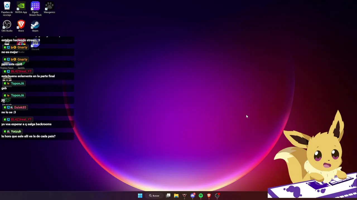
Task: Switch to Brave in the taskbar
Action: (x=209, y=196)
